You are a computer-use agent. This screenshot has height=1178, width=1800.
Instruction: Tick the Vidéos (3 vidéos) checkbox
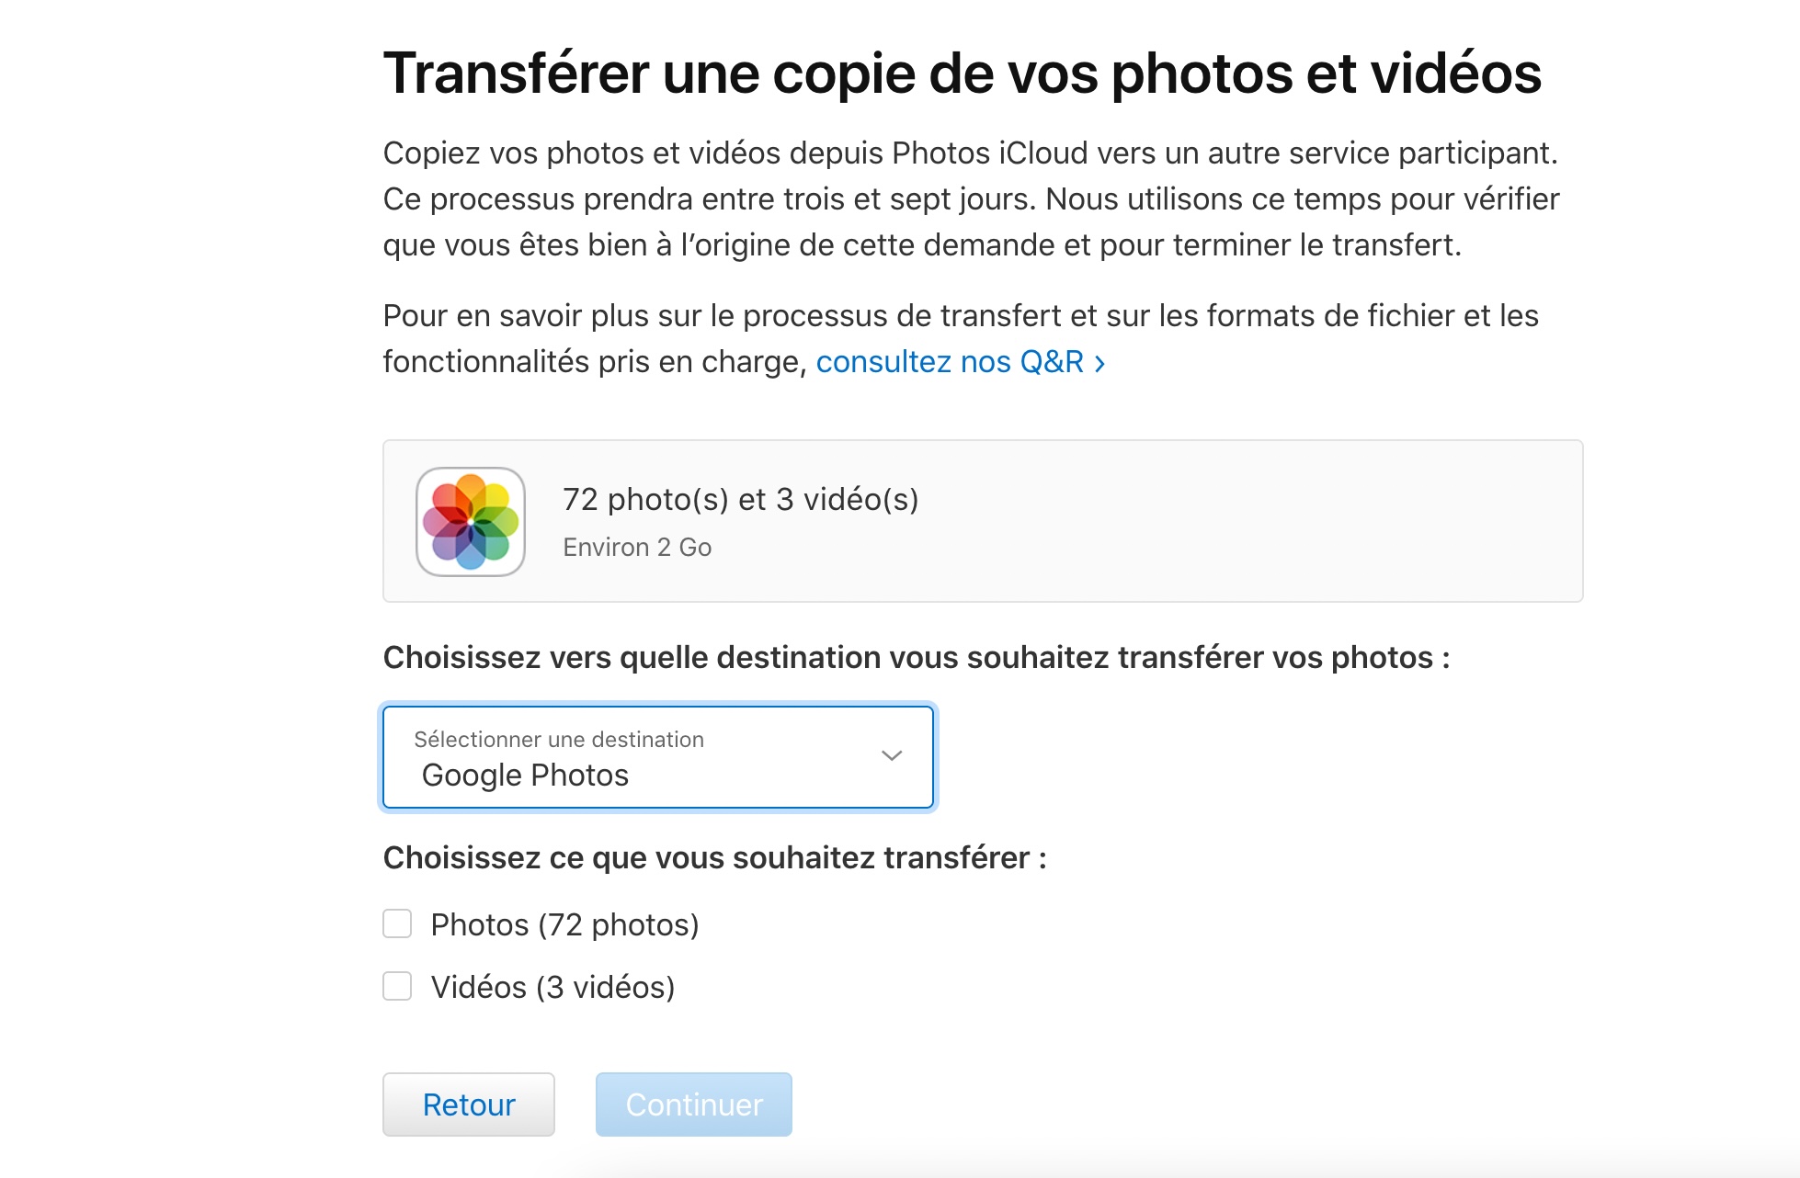pos(397,986)
